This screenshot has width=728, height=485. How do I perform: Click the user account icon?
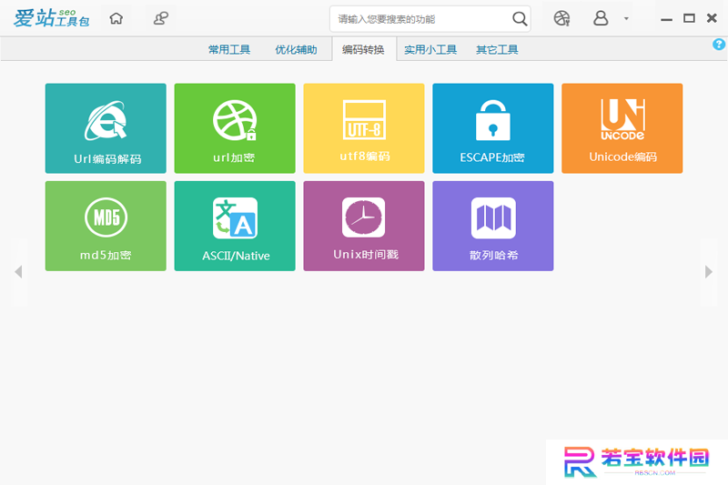[x=601, y=18]
